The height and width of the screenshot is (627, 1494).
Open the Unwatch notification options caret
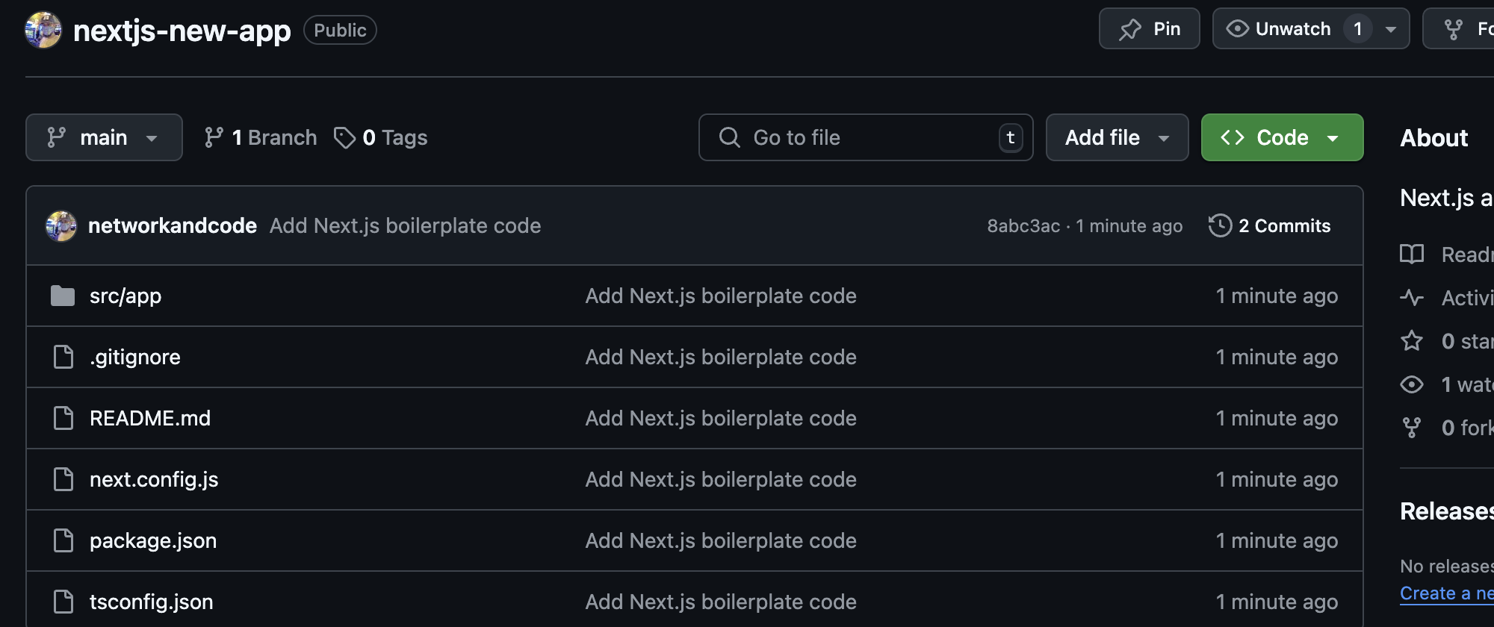click(1391, 29)
